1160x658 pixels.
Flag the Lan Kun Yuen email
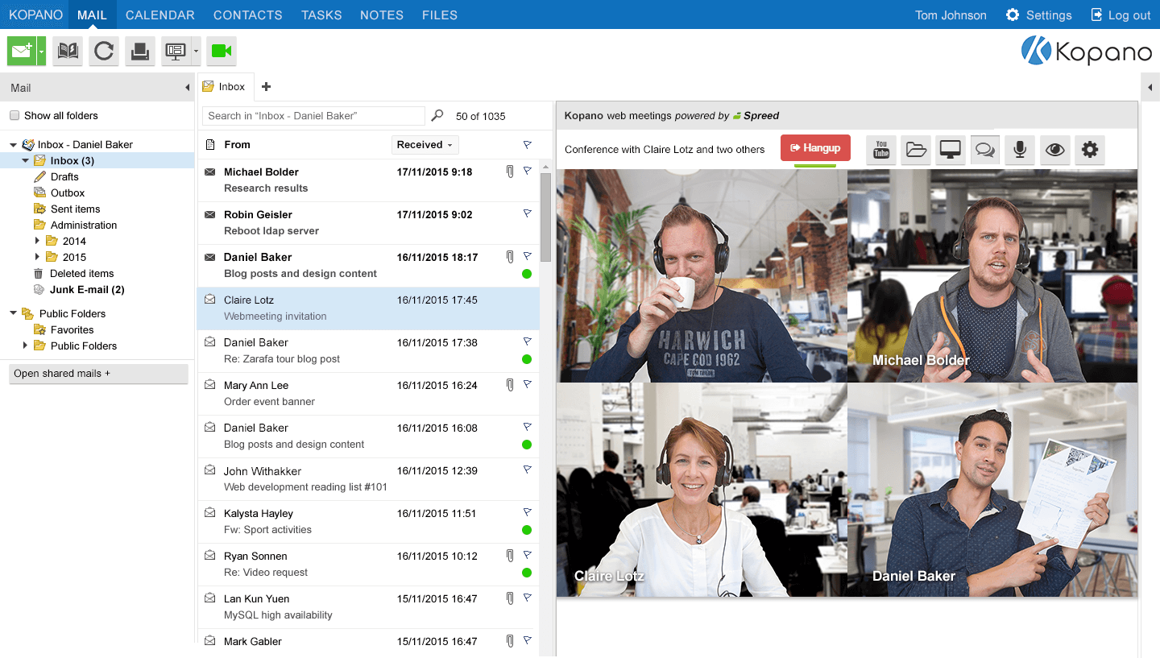pyautogui.click(x=528, y=598)
